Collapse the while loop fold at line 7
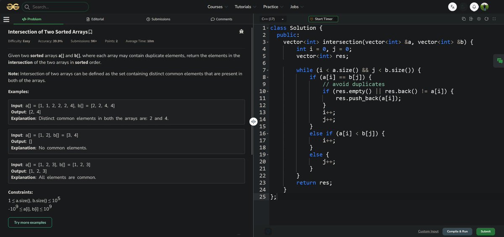 click(x=268, y=70)
